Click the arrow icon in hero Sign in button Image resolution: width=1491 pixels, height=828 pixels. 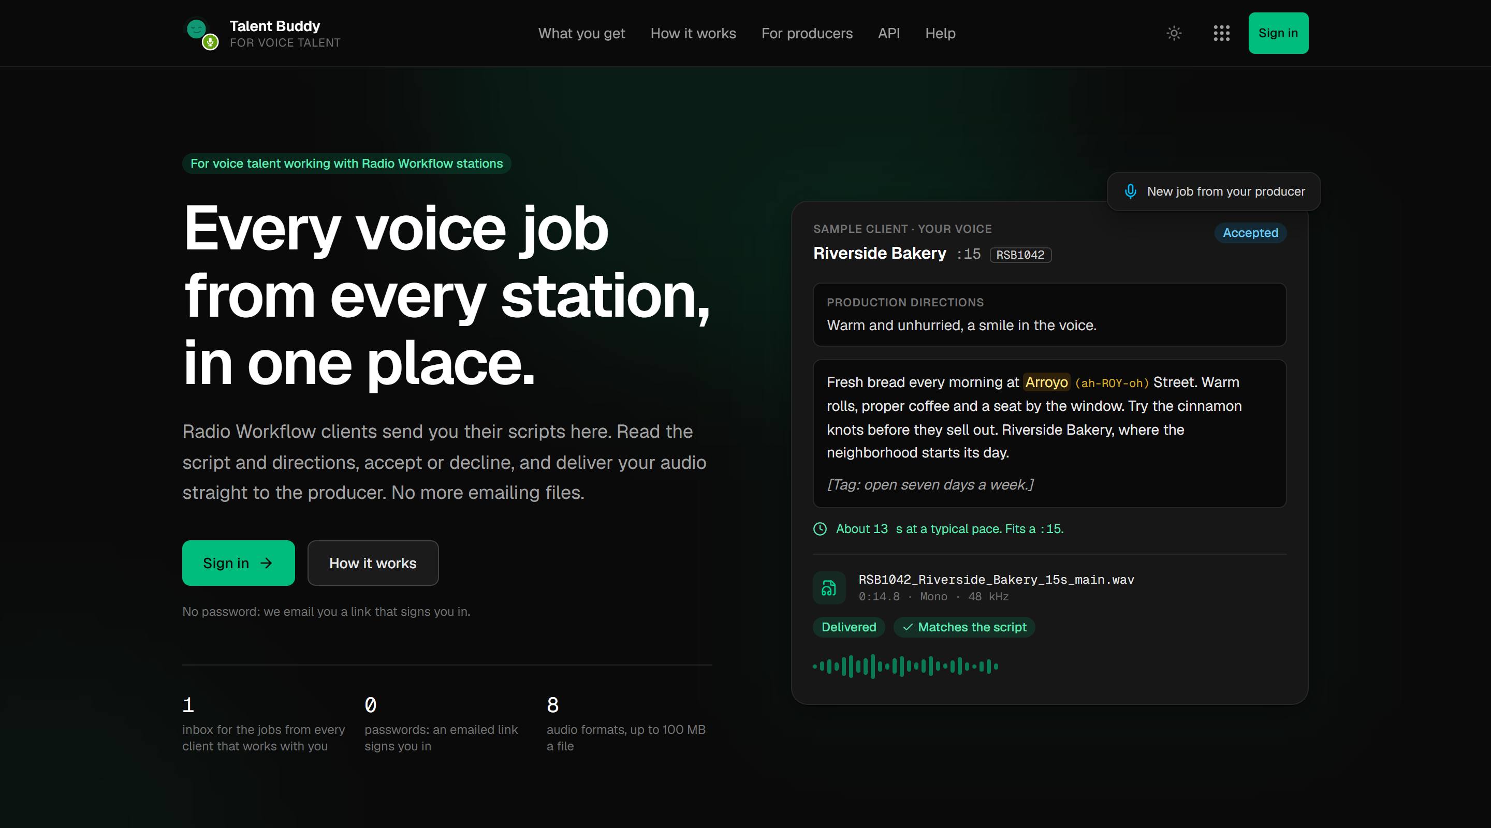pyautogui.click(x=266, y=563)
